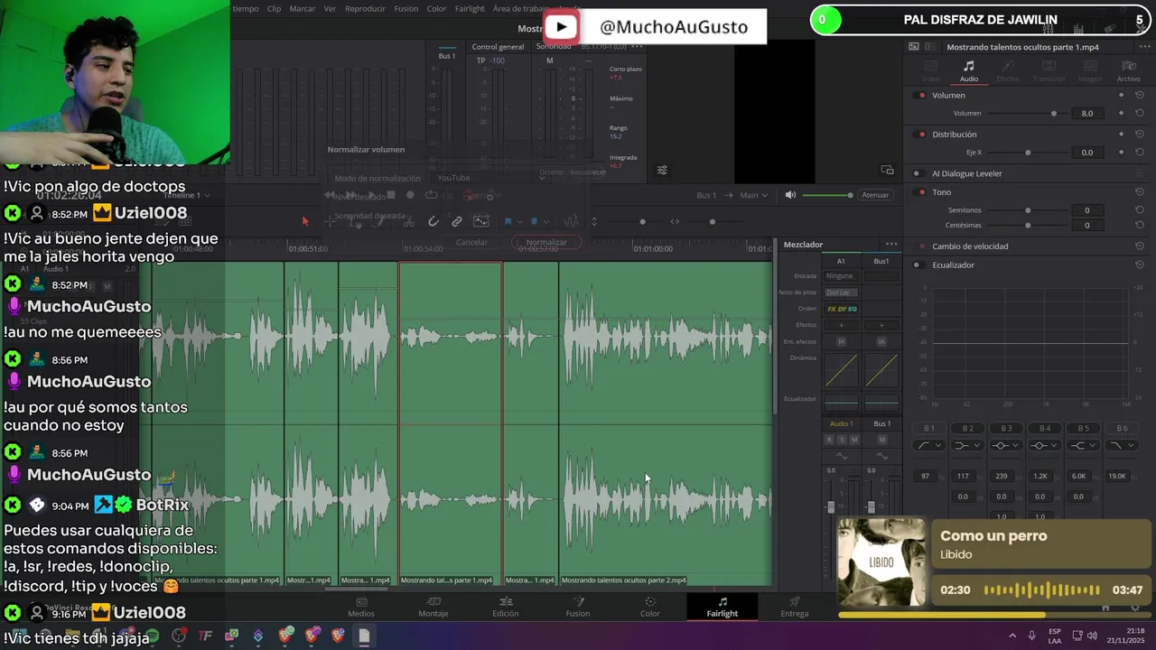This screenshot has width=1156, height=650.
Task: Open the B2 filter type dropdown
Action: point(968,445)
